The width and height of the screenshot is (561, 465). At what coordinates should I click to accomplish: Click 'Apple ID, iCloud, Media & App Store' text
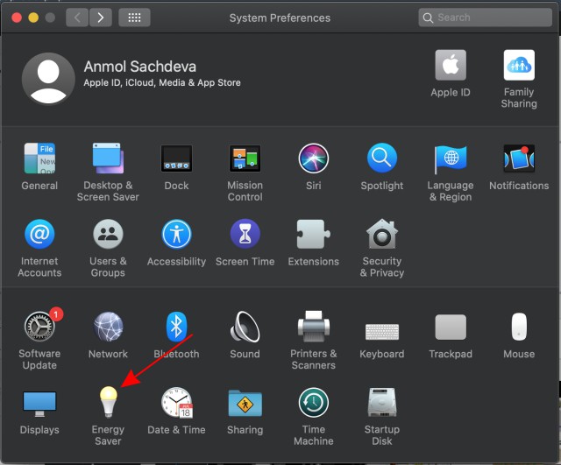(162, 82)
